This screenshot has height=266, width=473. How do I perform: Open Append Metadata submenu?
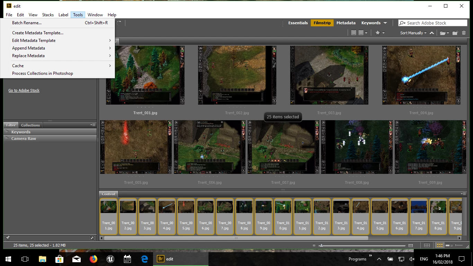pyautogui.click(x=57, y=48)
